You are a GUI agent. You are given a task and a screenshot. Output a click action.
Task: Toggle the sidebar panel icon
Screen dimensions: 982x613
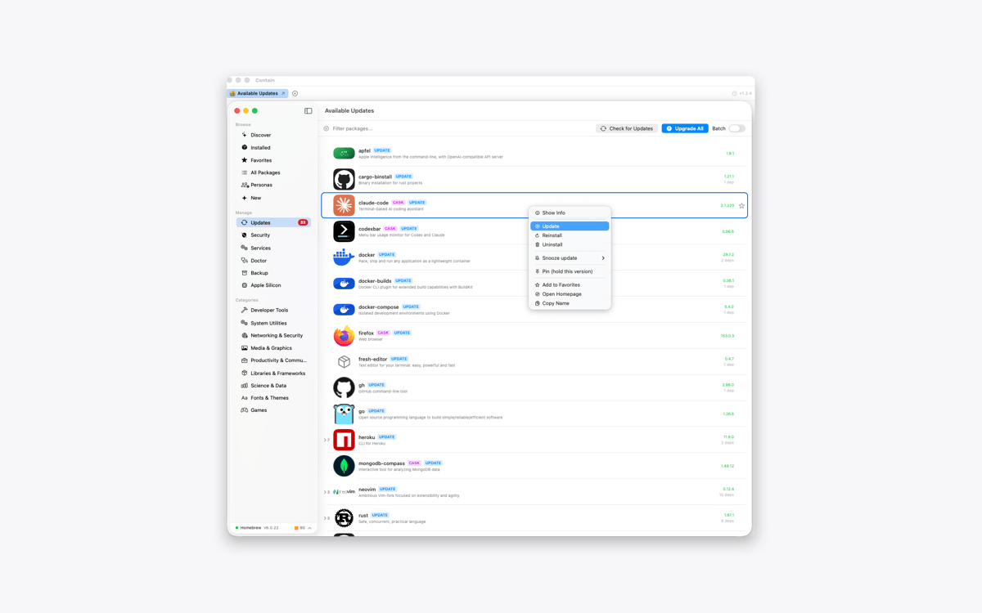click(x=309, y=111)
